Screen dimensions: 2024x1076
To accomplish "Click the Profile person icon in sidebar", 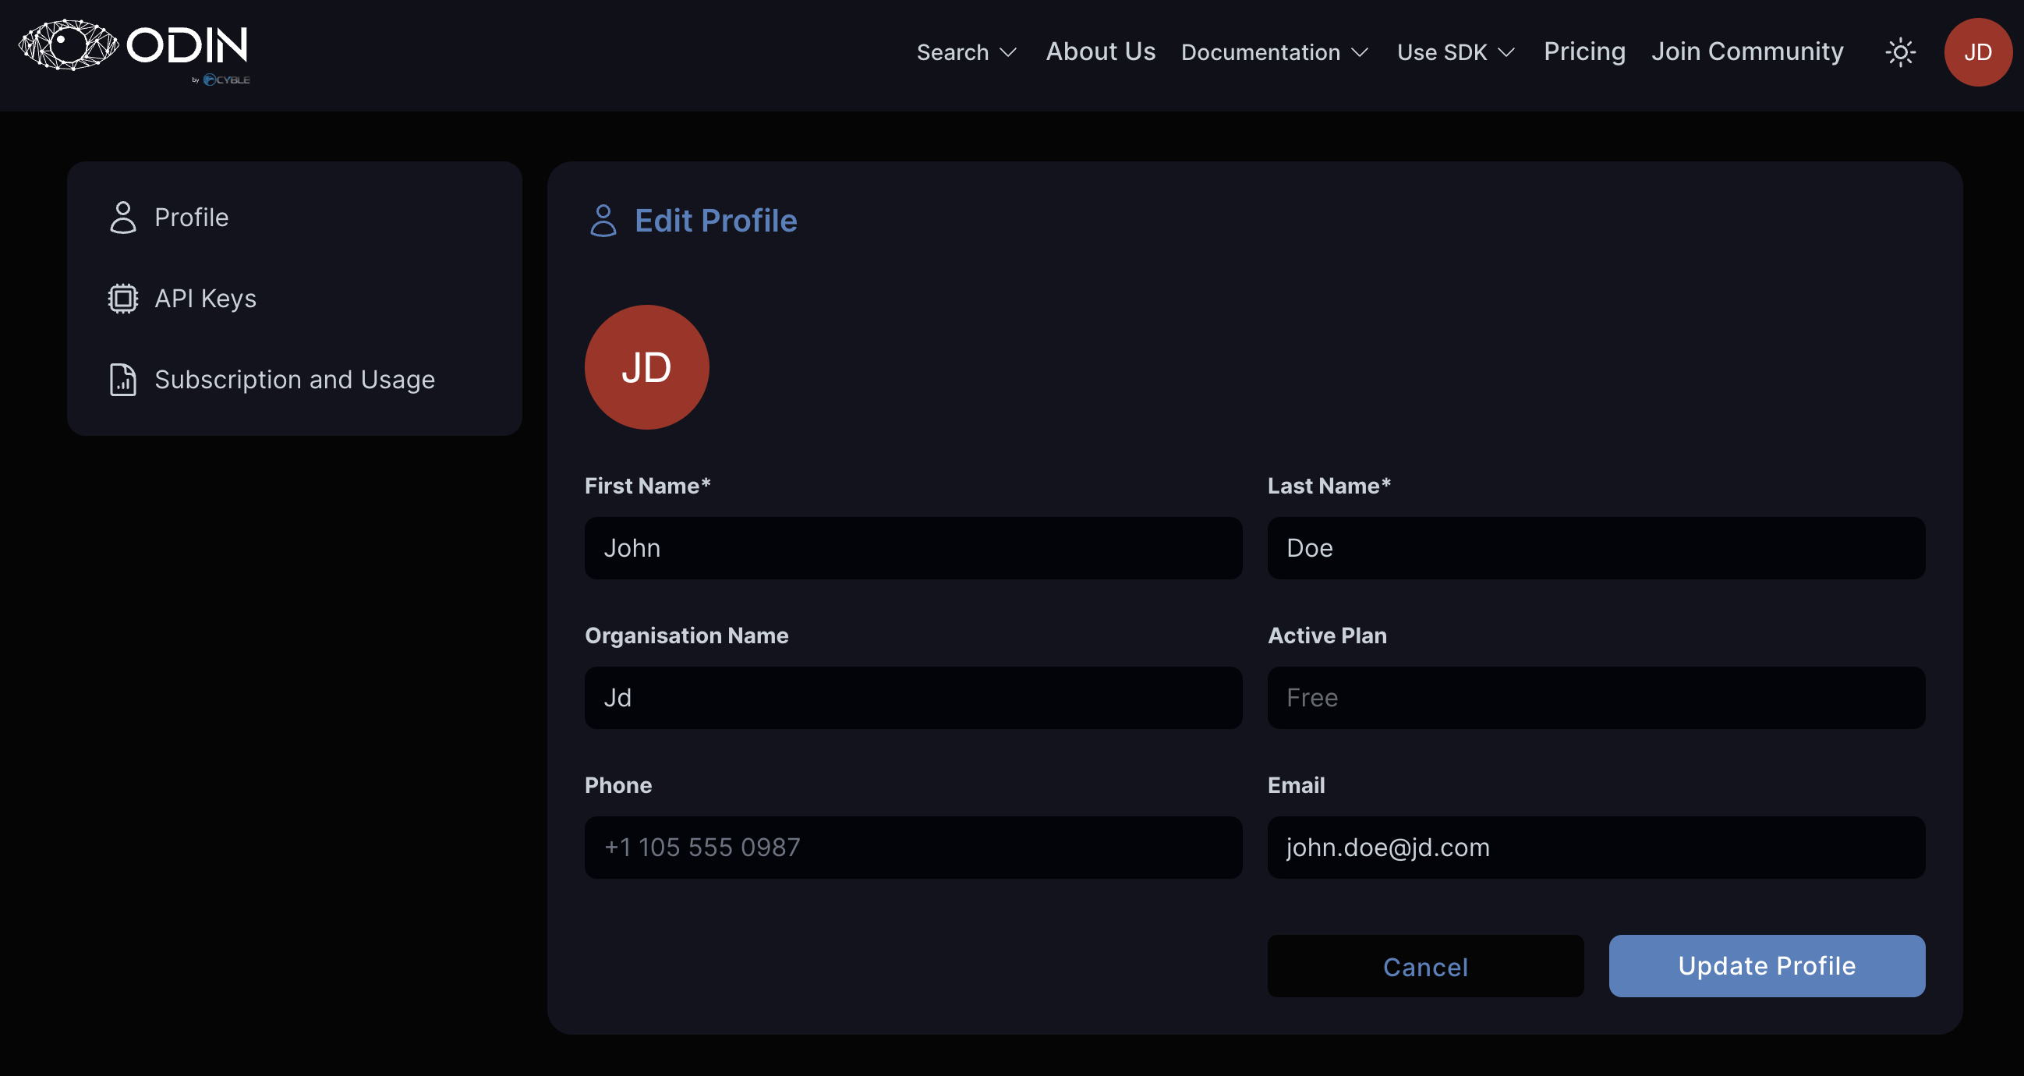I will point(122,218).
